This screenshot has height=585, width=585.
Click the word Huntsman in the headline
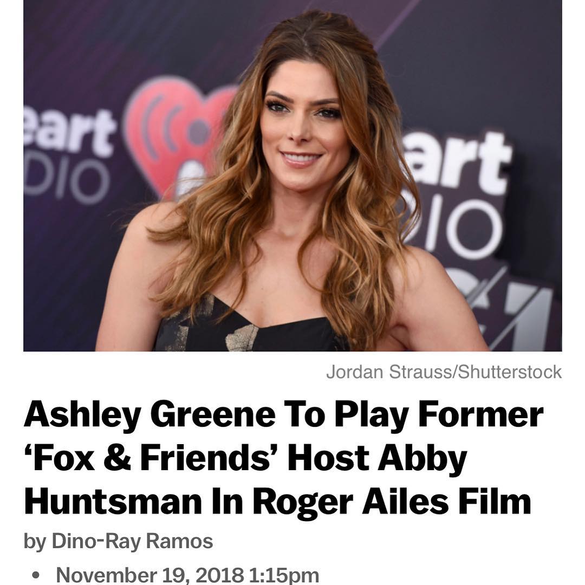[113, 502]
